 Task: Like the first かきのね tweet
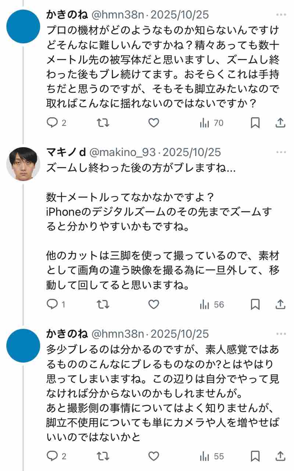(154, 123)
